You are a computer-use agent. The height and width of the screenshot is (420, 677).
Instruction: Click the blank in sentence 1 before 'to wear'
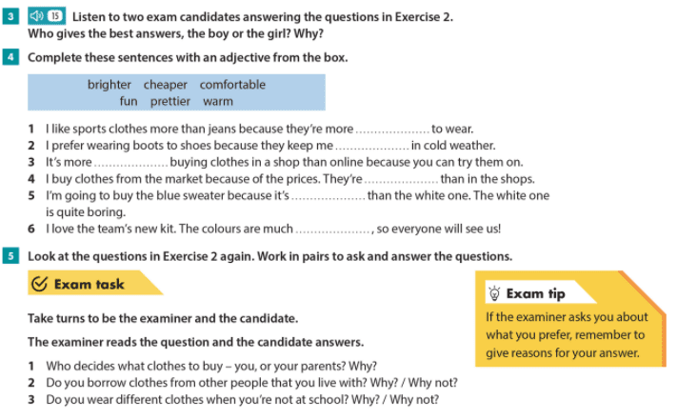click(392, 130)
